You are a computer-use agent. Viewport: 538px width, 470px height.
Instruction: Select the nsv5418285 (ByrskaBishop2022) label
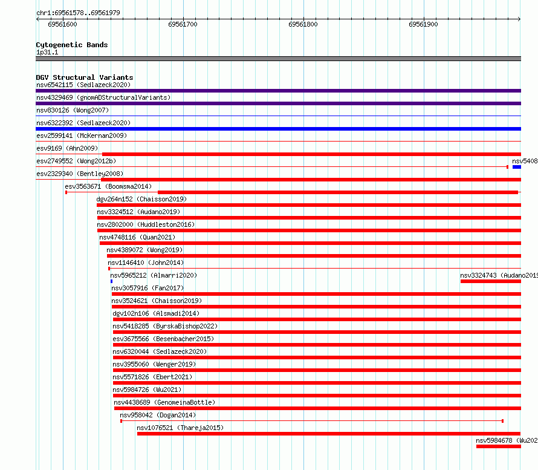165,326
